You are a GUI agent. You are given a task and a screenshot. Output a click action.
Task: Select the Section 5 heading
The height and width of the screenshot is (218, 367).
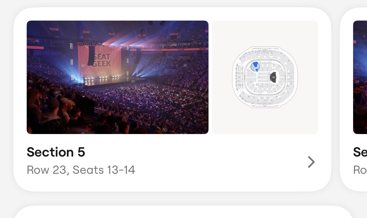pyautogui.click(x=56, y=152)
